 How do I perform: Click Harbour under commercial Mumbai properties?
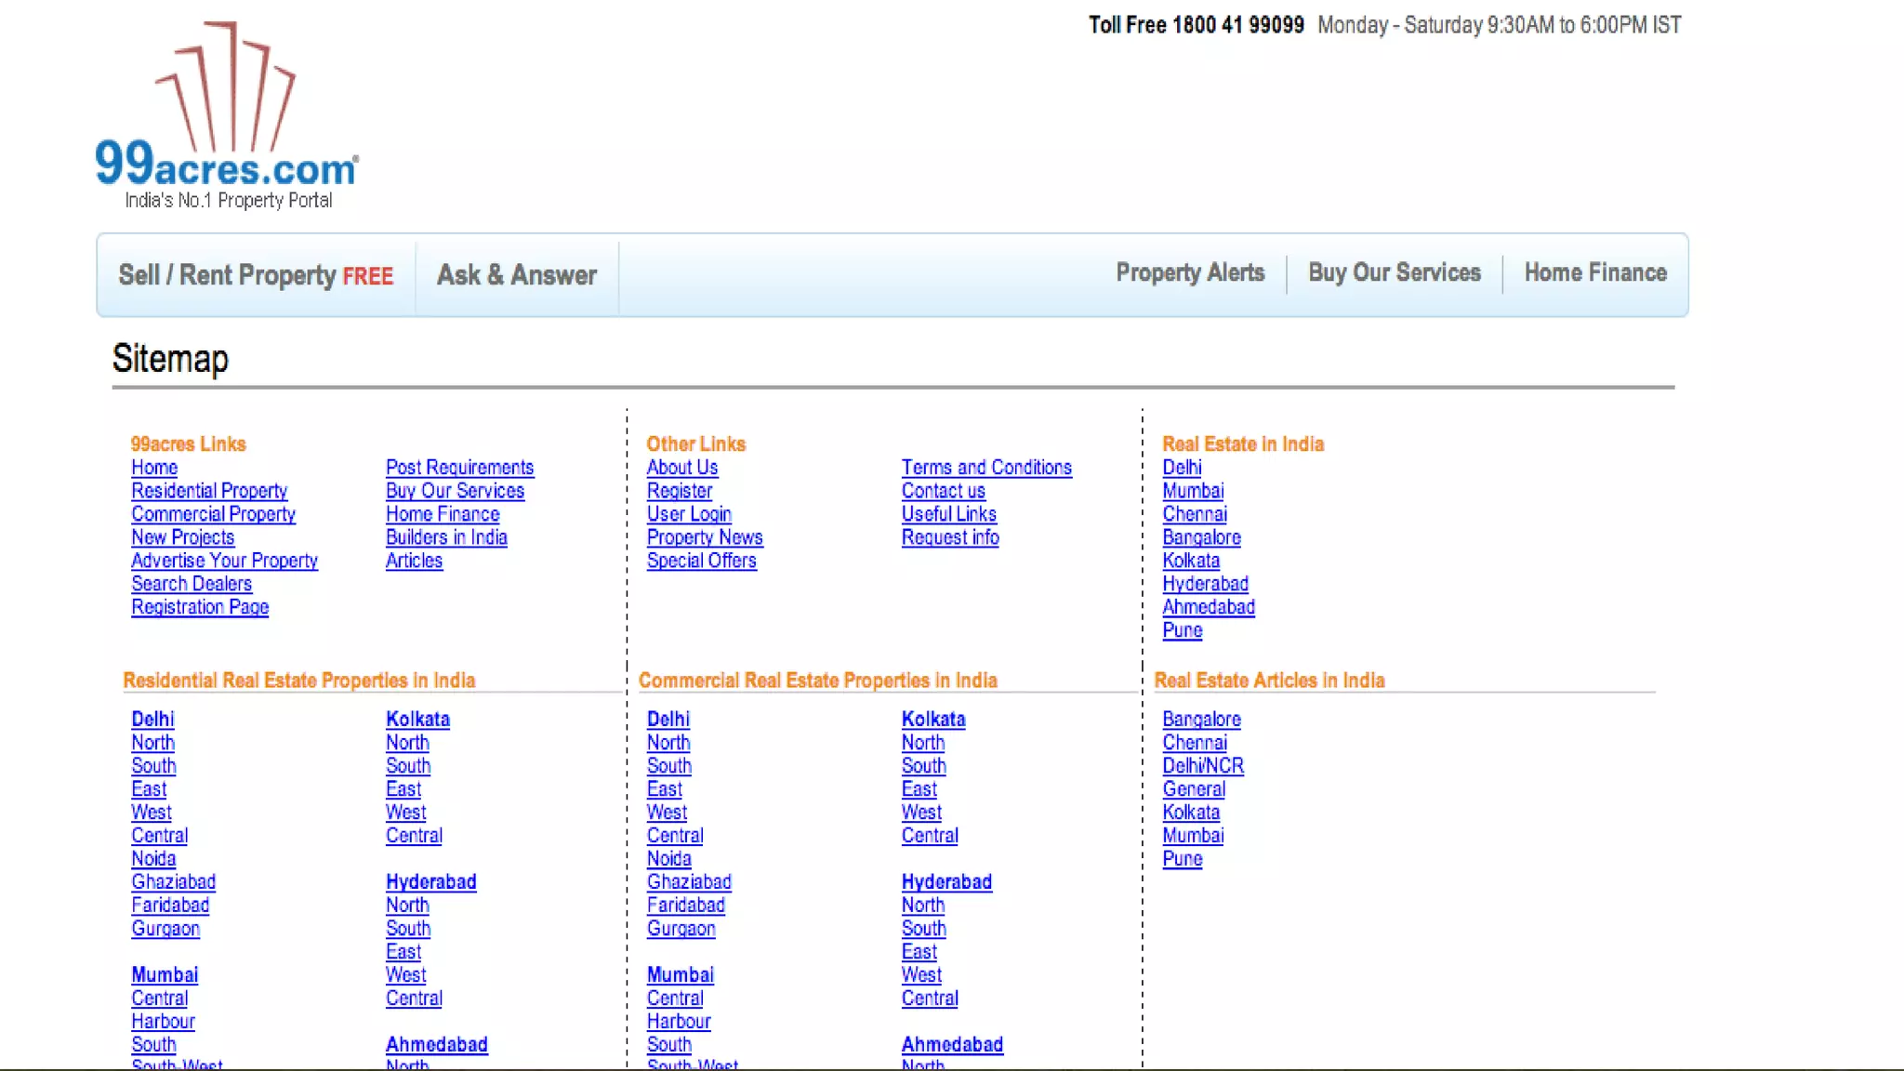(679, 1022)
